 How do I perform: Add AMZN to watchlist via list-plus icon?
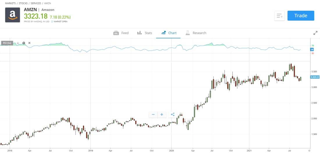coord(279,16)
